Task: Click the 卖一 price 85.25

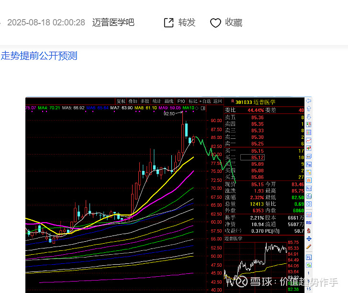Action: click(258, 144)
